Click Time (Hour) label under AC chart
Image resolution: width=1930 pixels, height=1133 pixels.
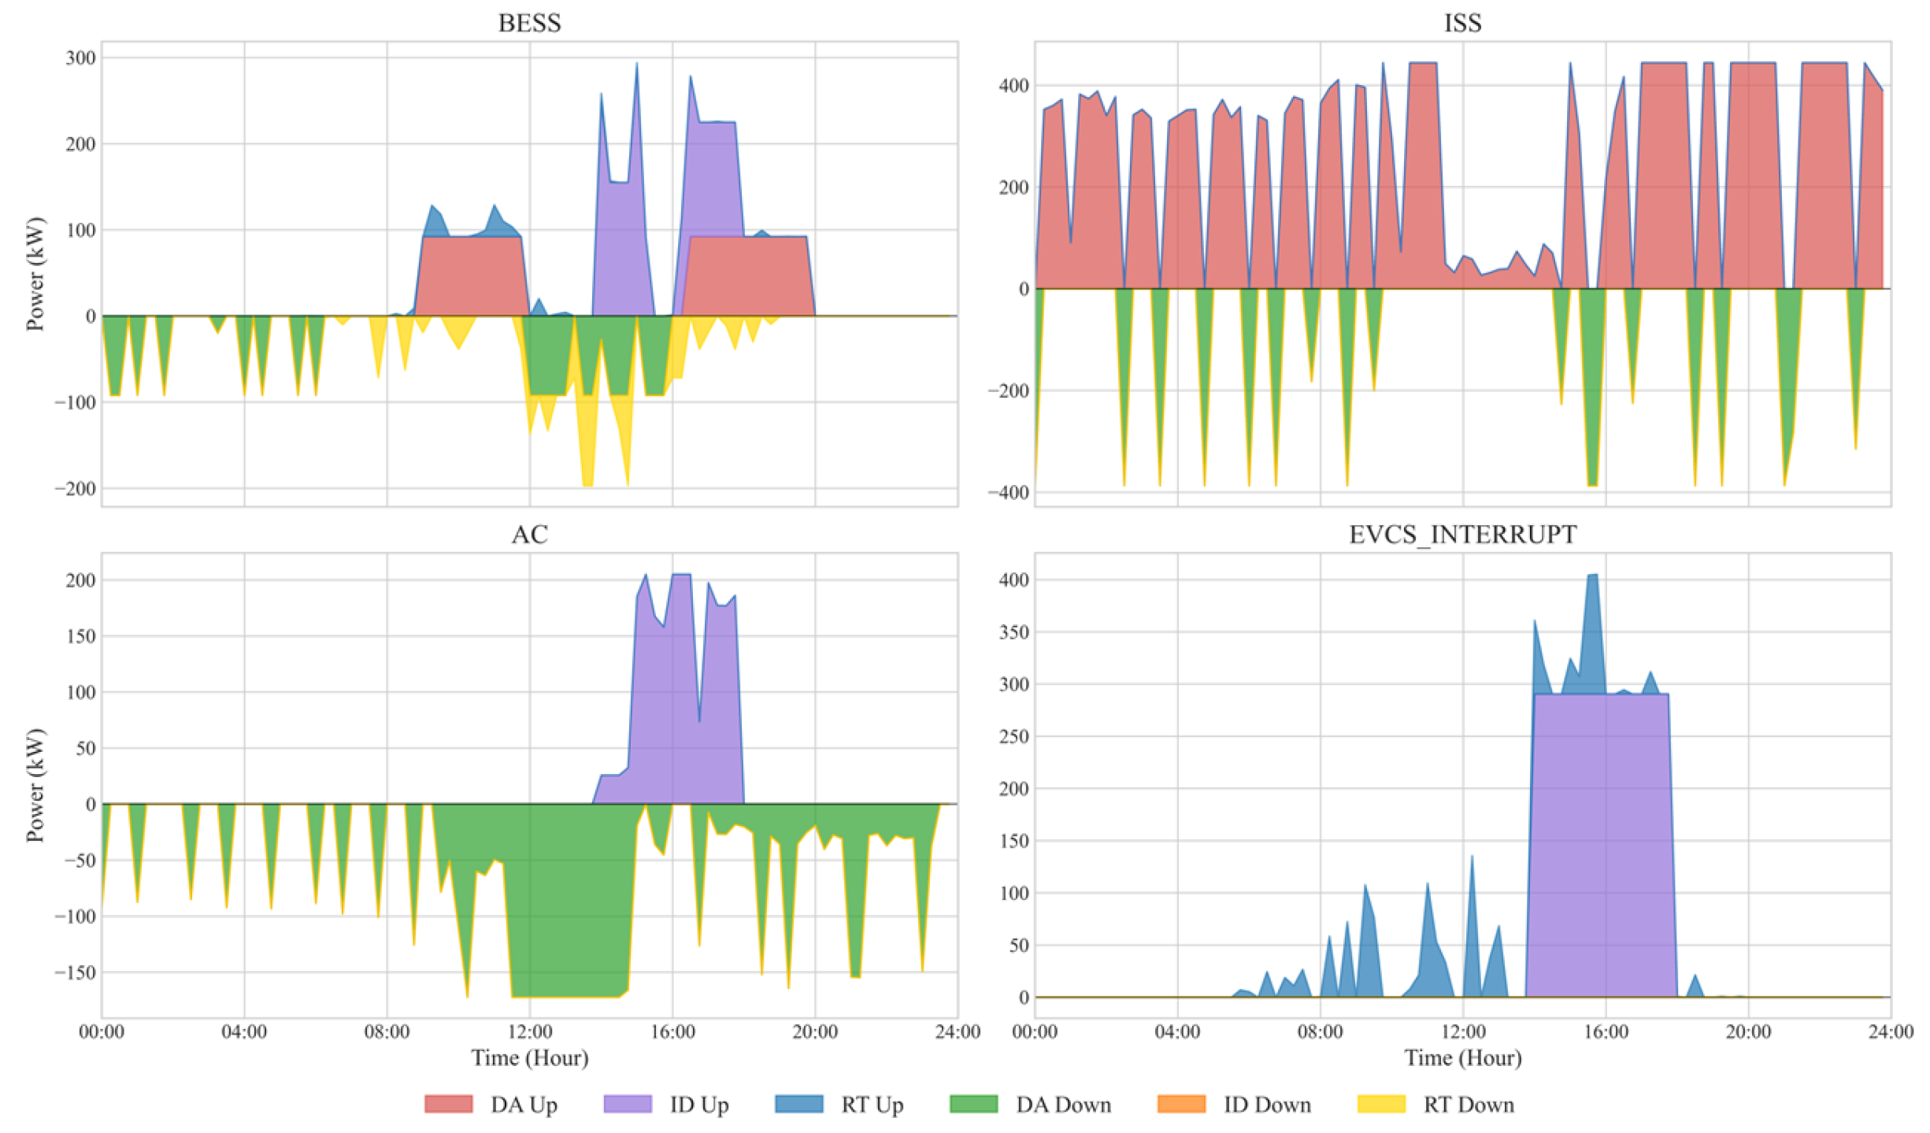(529, 1057)
